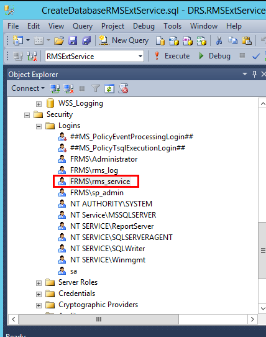Click the Copy icon in toolbar
The width and height of the screenshot is (266, 337).
(x=232, y=40)
